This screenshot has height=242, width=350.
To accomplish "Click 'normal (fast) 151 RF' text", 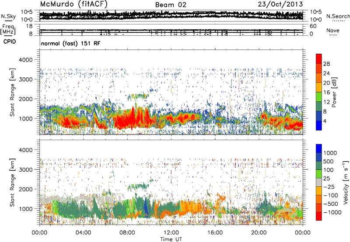I will pos(70,43).
